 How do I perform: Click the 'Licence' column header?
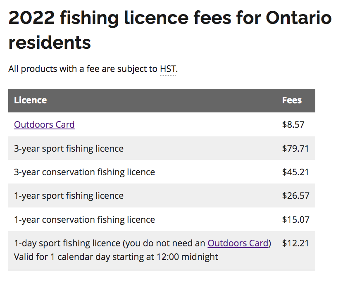click(30, 100)
